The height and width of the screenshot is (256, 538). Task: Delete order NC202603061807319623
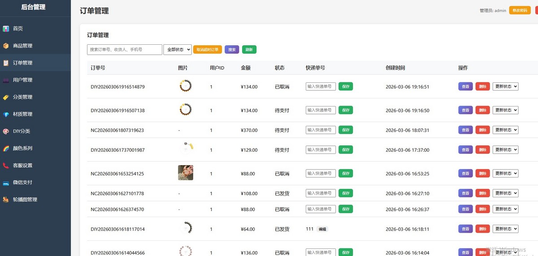(x=483, y=130)
